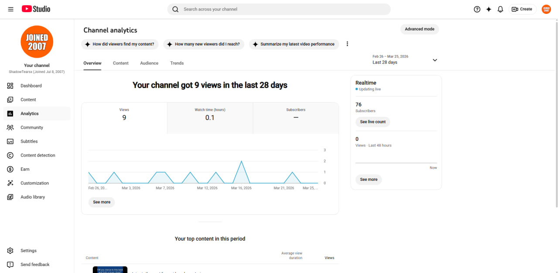558x273 pixels.
Task: Click the Your channel name label
Action: click(37, 65)
